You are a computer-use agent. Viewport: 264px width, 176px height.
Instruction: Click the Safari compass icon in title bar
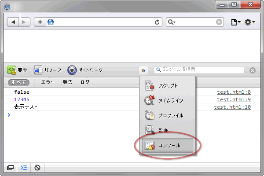pos(7,7)
